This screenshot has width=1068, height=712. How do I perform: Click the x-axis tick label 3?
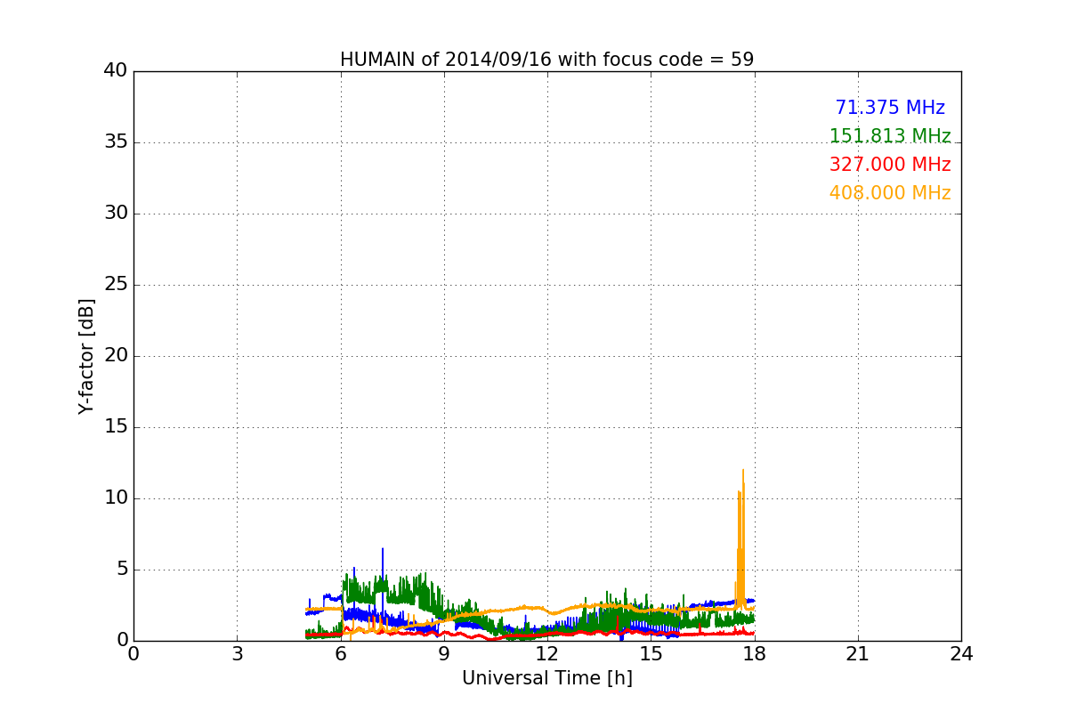point(237,653)
